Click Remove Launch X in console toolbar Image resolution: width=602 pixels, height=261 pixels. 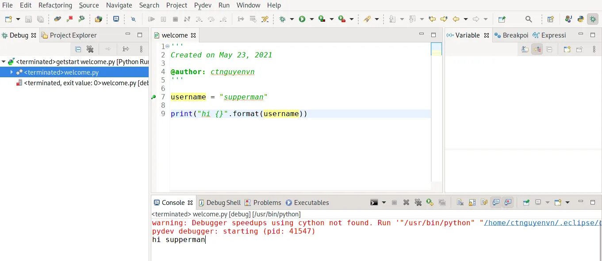[x=406, y=203]
